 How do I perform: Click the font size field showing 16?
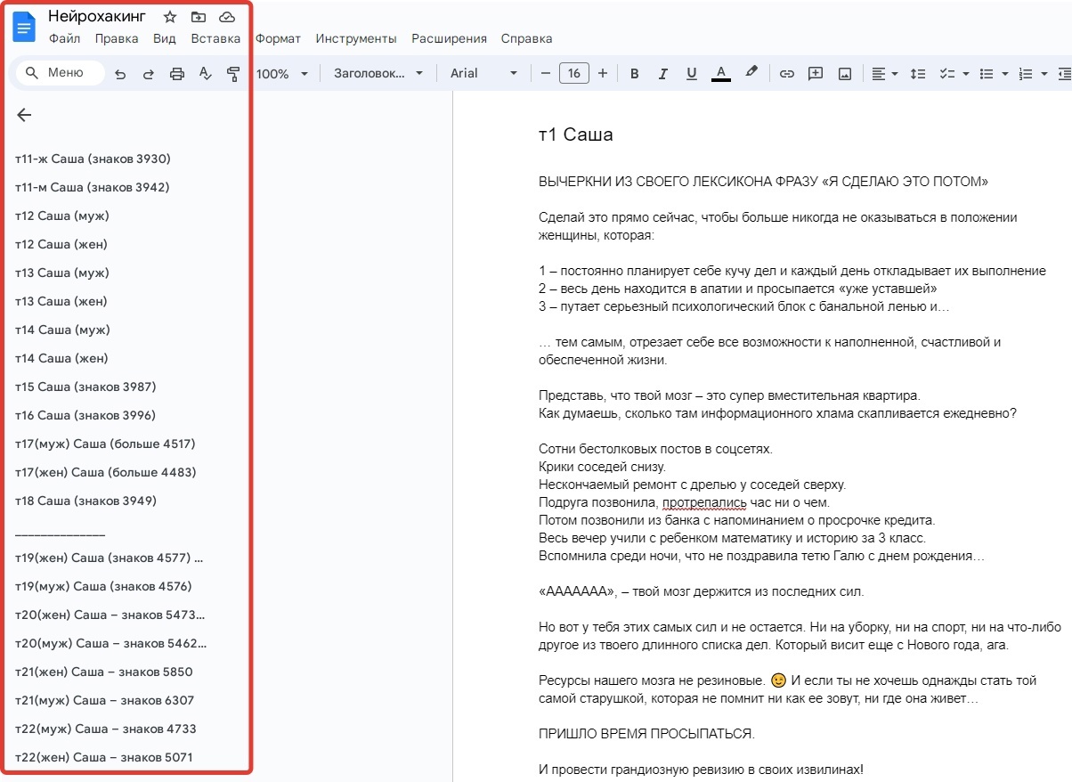[574, 73]
